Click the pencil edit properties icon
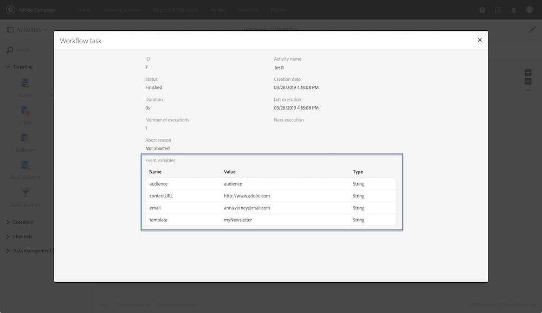542x313 pixels. pyautogui.click(x=532, y=30)
